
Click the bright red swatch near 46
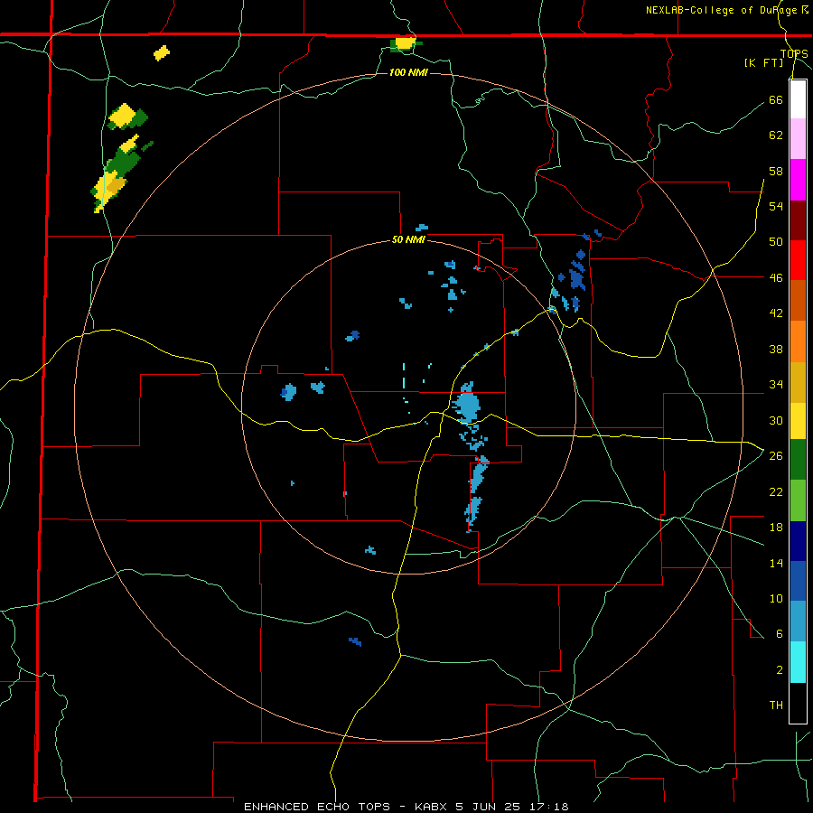(798, 260)
